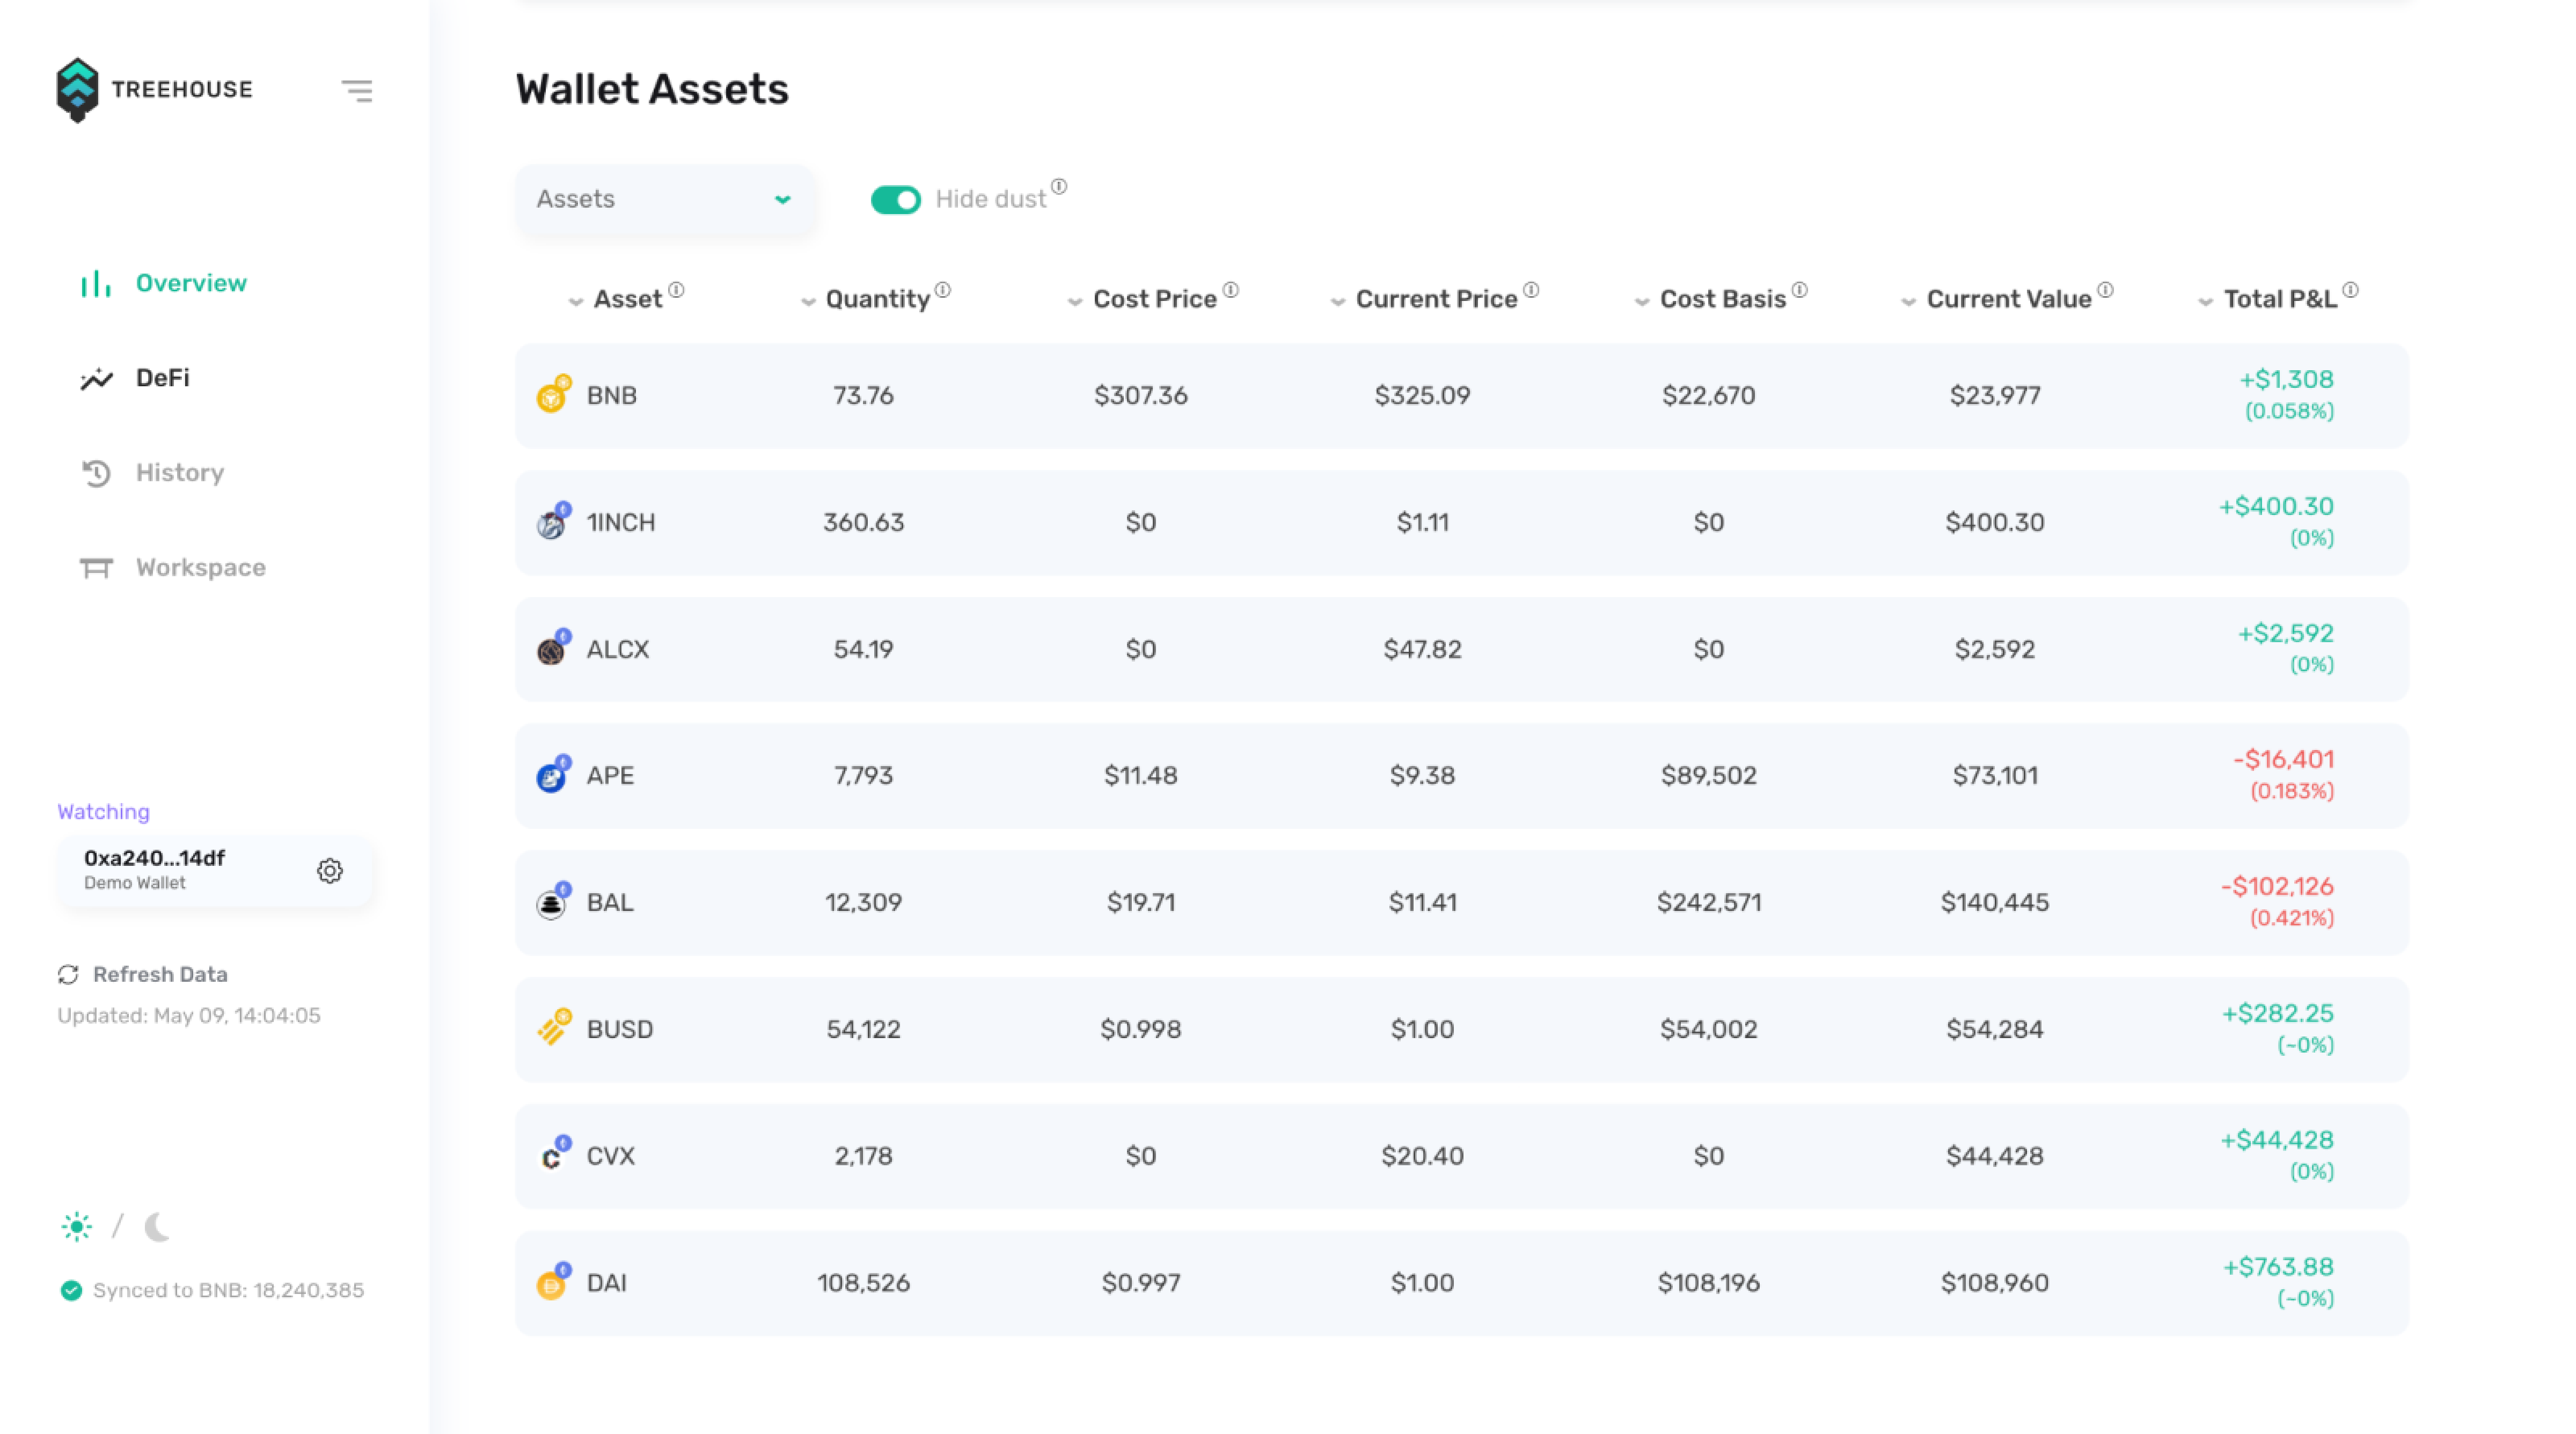Select the BAL asset row
This screenshot has height=1434, width=2576.
(x=1461, y=901)
